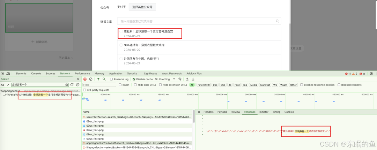Select the 嫽扎咧 article radio button
Image resolution: width=377 pixels, height=150 pixels.
click(x=121, y=31)
